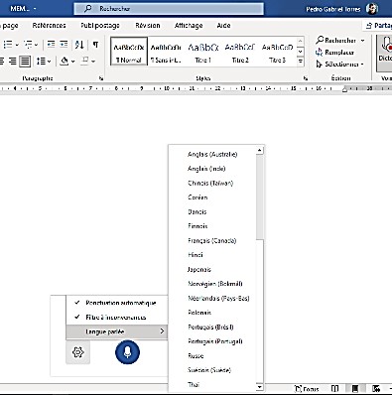This screenshot has height=395, width=392.
Task: Decrease the paragraph indent
Action: pyautogui.click(x=51, y=45)
